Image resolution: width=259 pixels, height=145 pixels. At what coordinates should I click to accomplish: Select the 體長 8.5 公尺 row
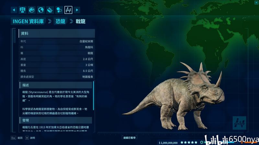point(57,71)
